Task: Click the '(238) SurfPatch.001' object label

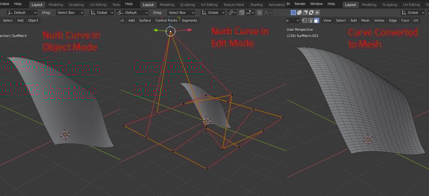Action: [x=302, y=36]
